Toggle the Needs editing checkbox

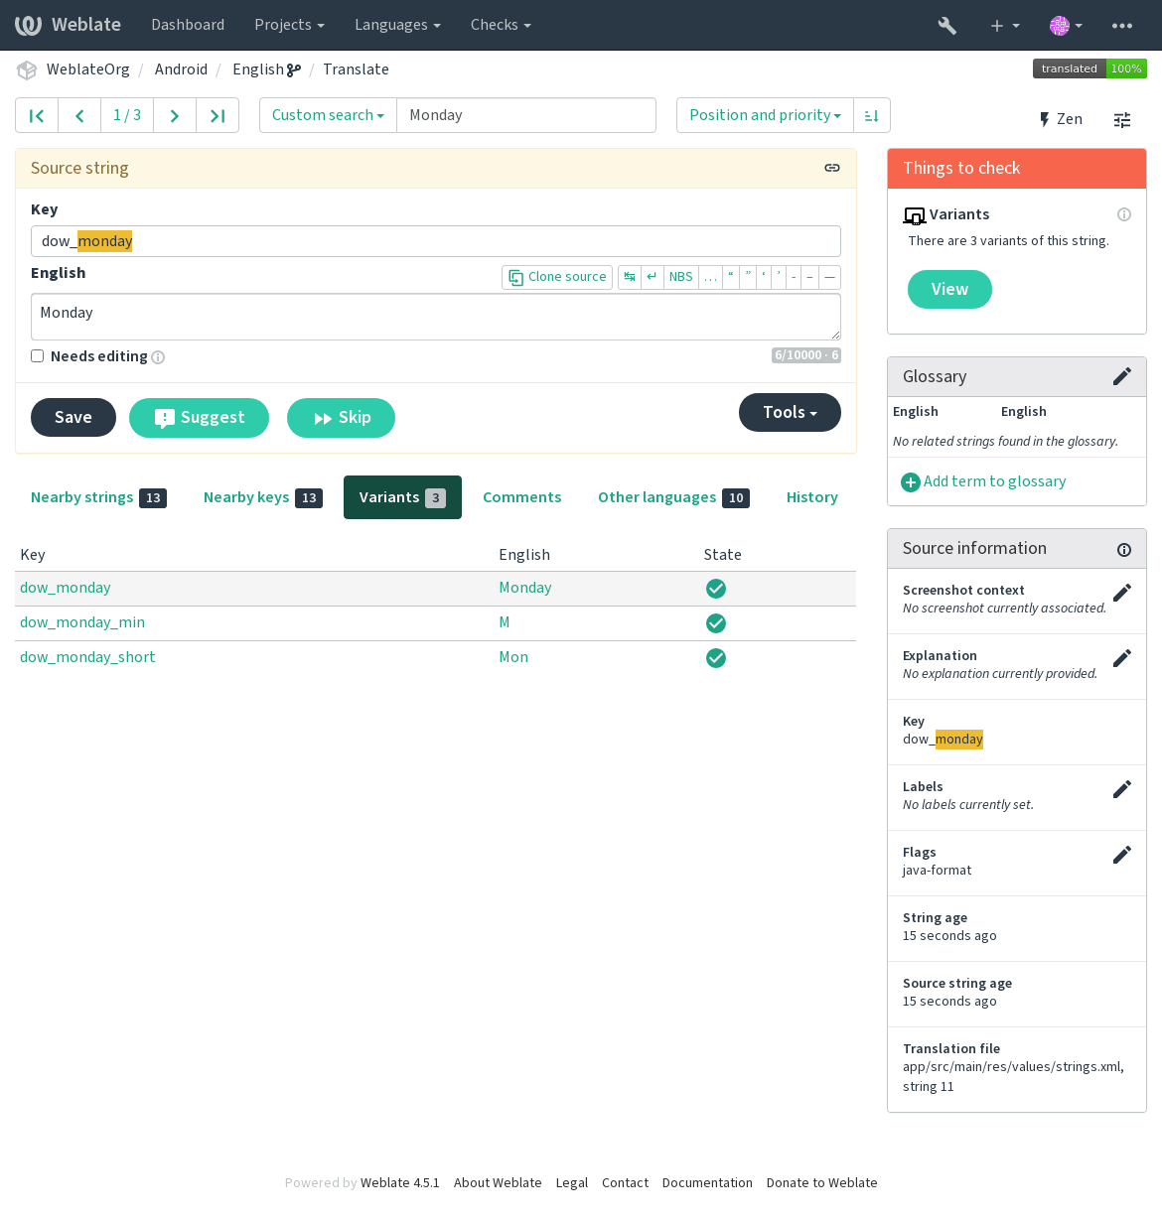(38, 355)
